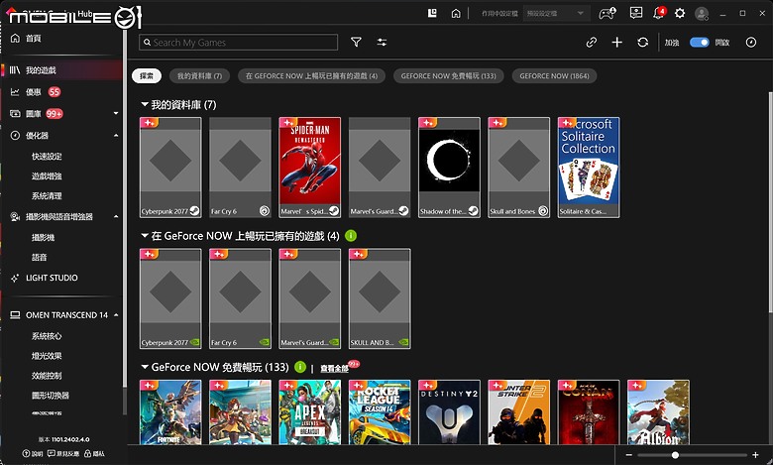Viewport: 773px width, 465px height.
Task: Open Shadow of the... game tile
Action: click(x=449, y=168)
